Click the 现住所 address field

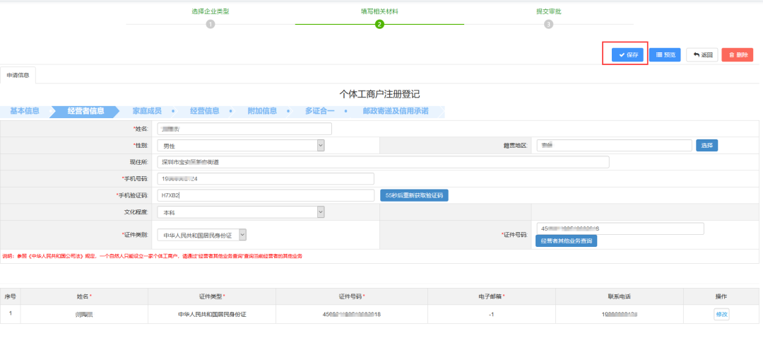pos(384,162)
